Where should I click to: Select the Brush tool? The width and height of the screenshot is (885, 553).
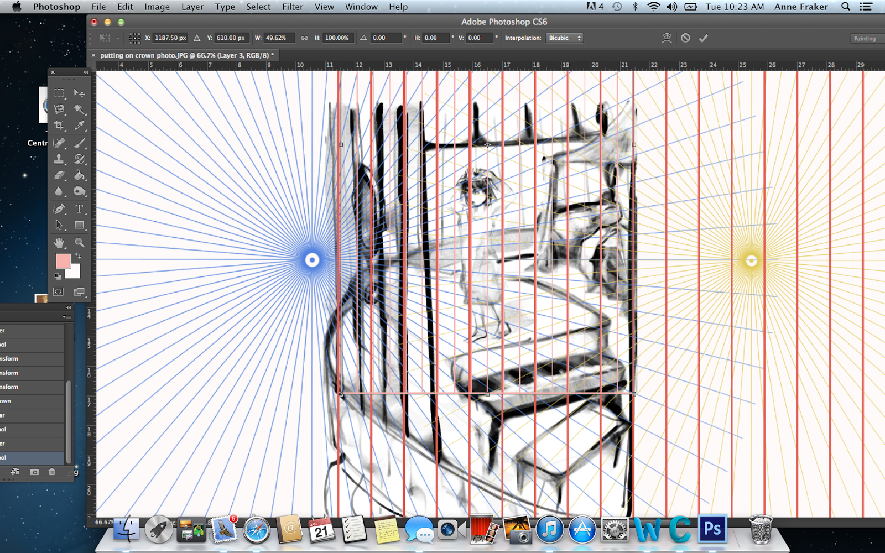coord(80,143)
